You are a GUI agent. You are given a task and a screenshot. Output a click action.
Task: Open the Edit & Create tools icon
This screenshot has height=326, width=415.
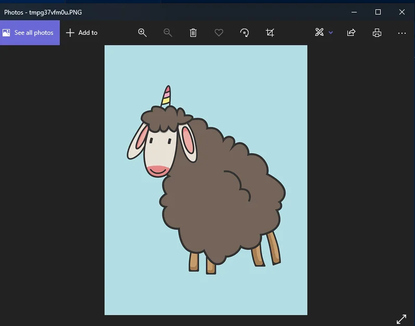pyautogui.click(x=319, y=33)
